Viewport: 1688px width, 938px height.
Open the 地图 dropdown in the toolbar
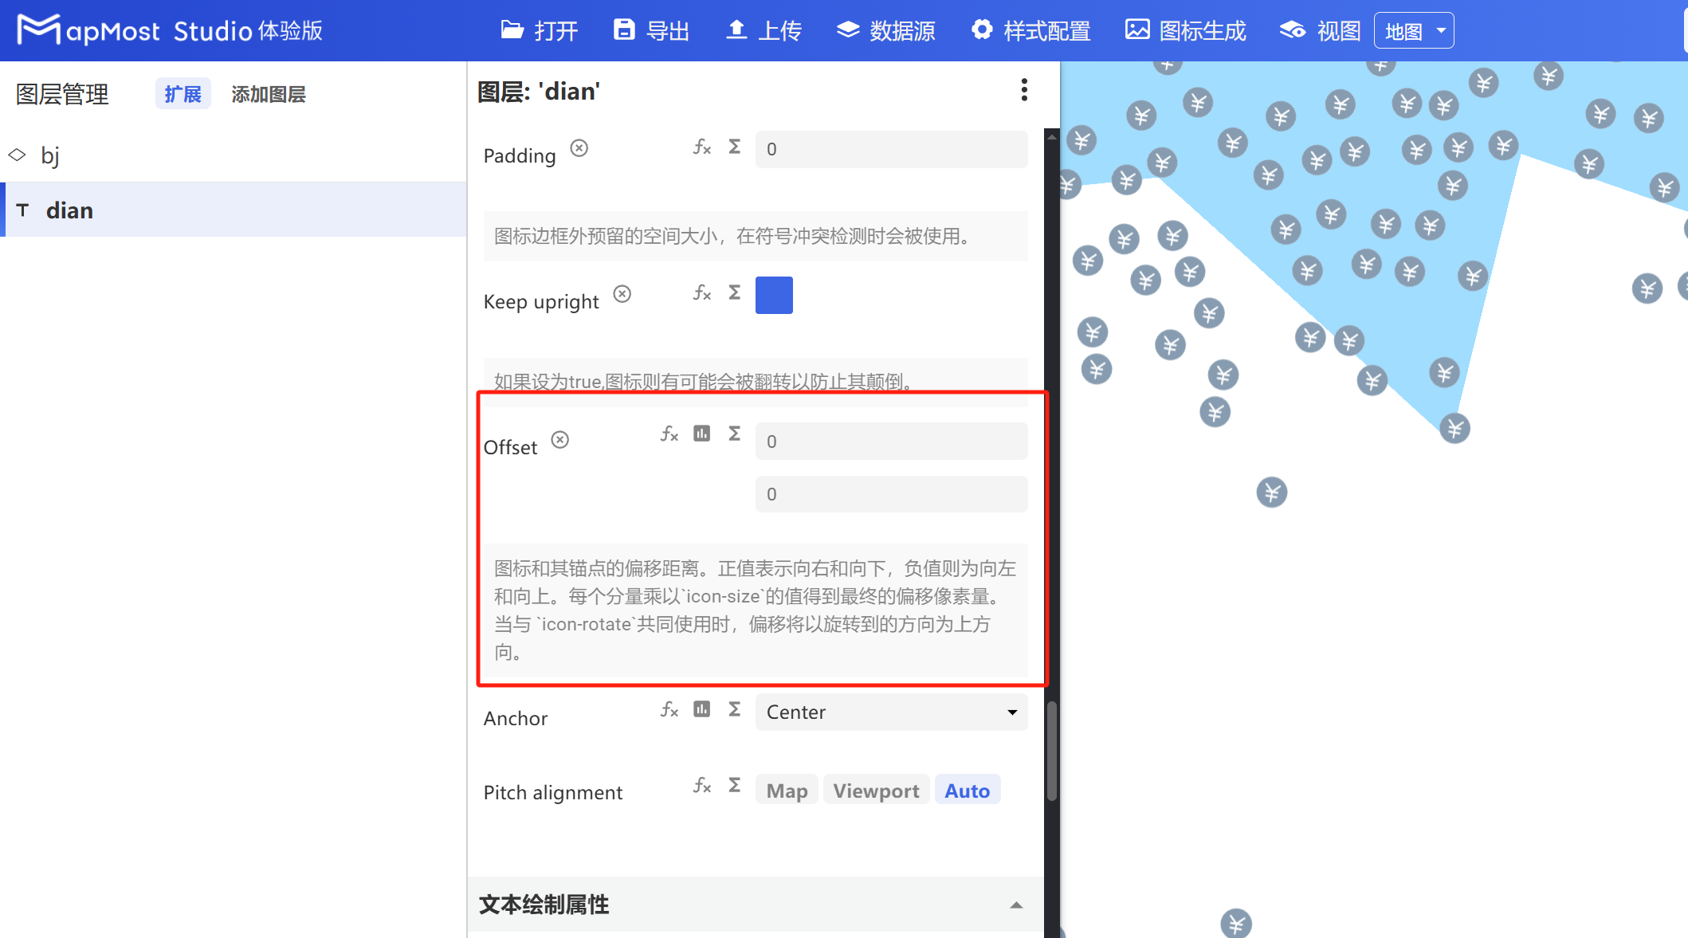point(1413,29)
